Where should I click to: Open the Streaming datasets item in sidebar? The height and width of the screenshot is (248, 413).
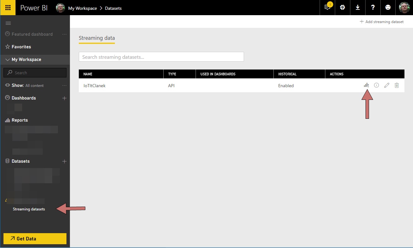coord(28,209)
